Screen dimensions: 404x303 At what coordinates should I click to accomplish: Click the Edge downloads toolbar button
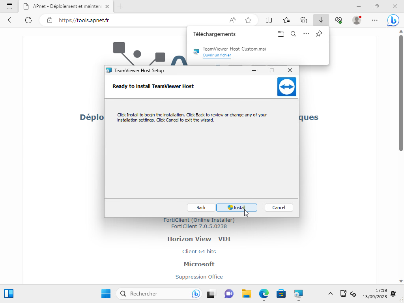click(321, 20)
